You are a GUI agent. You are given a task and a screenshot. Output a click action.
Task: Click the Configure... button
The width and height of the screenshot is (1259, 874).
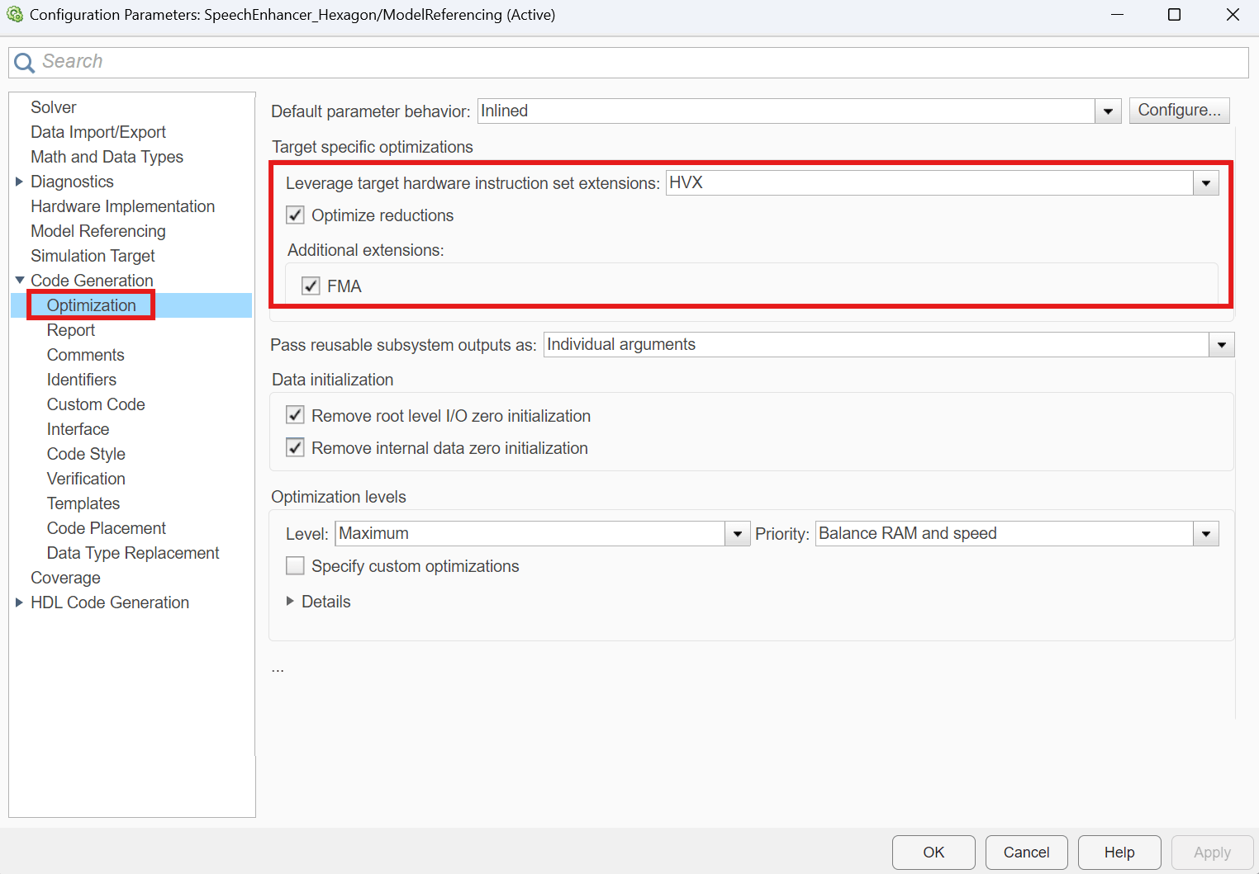click(1178, 111)
